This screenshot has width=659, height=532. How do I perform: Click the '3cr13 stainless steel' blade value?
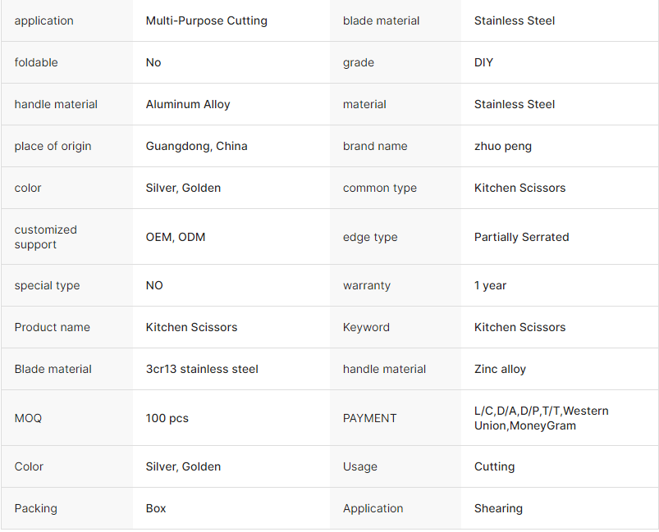[202, 369]
